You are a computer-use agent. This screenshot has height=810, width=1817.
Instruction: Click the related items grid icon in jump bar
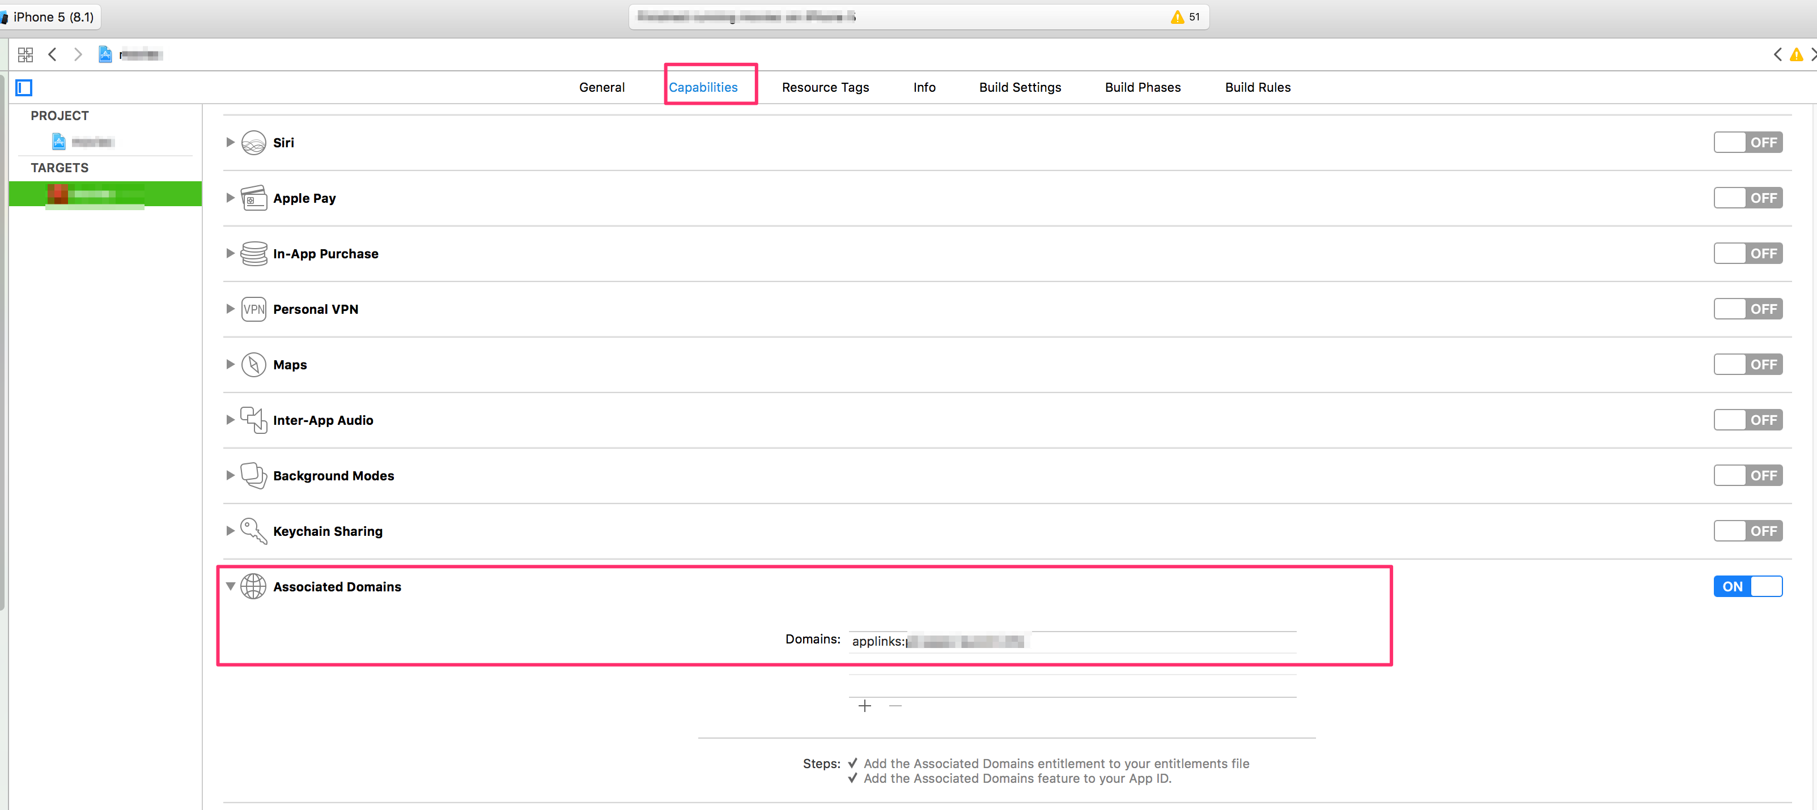pyautogui.click(x=25, y=54)
